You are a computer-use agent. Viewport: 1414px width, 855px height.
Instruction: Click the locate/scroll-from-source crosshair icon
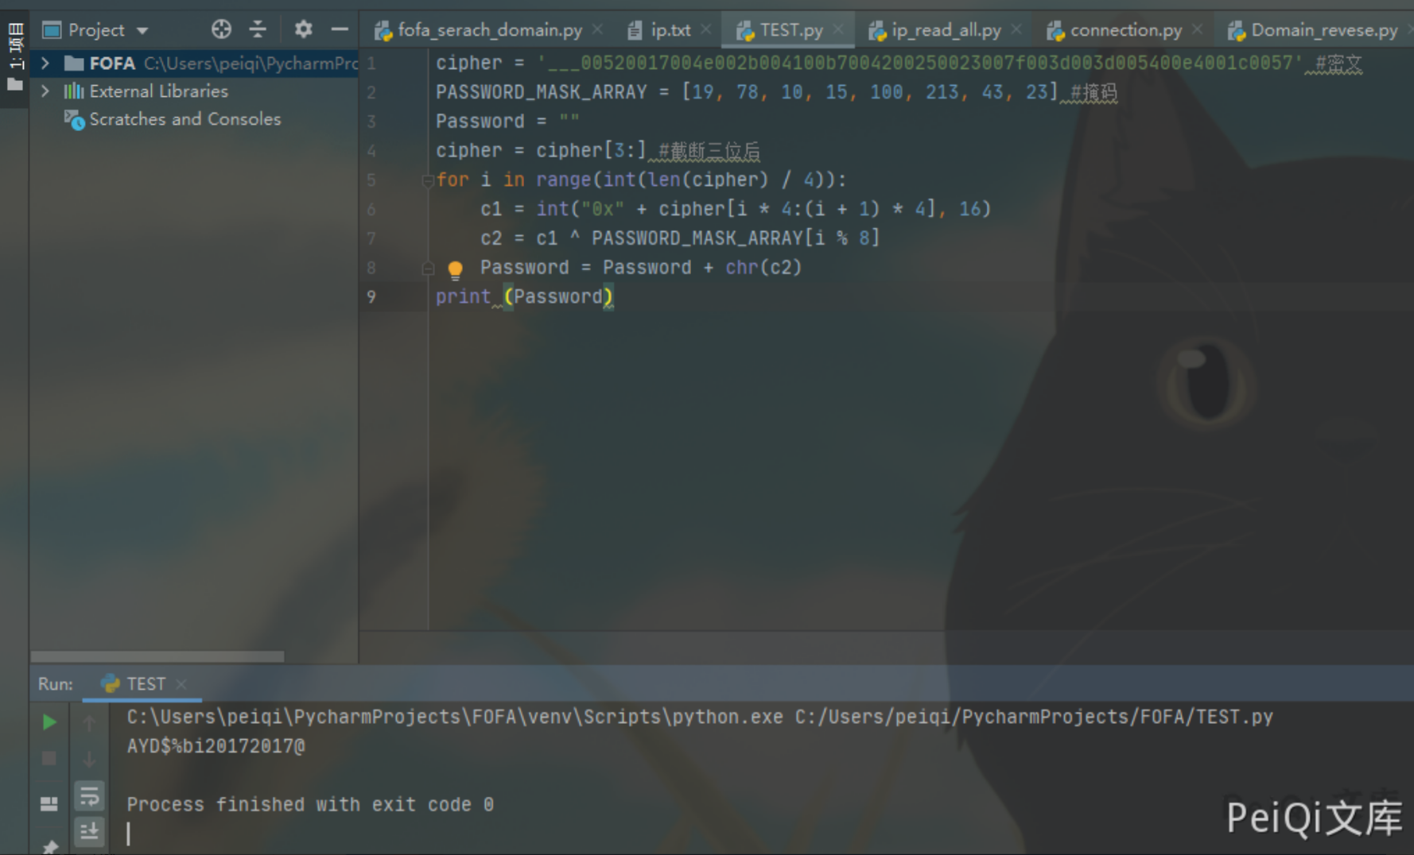[221, 30]
